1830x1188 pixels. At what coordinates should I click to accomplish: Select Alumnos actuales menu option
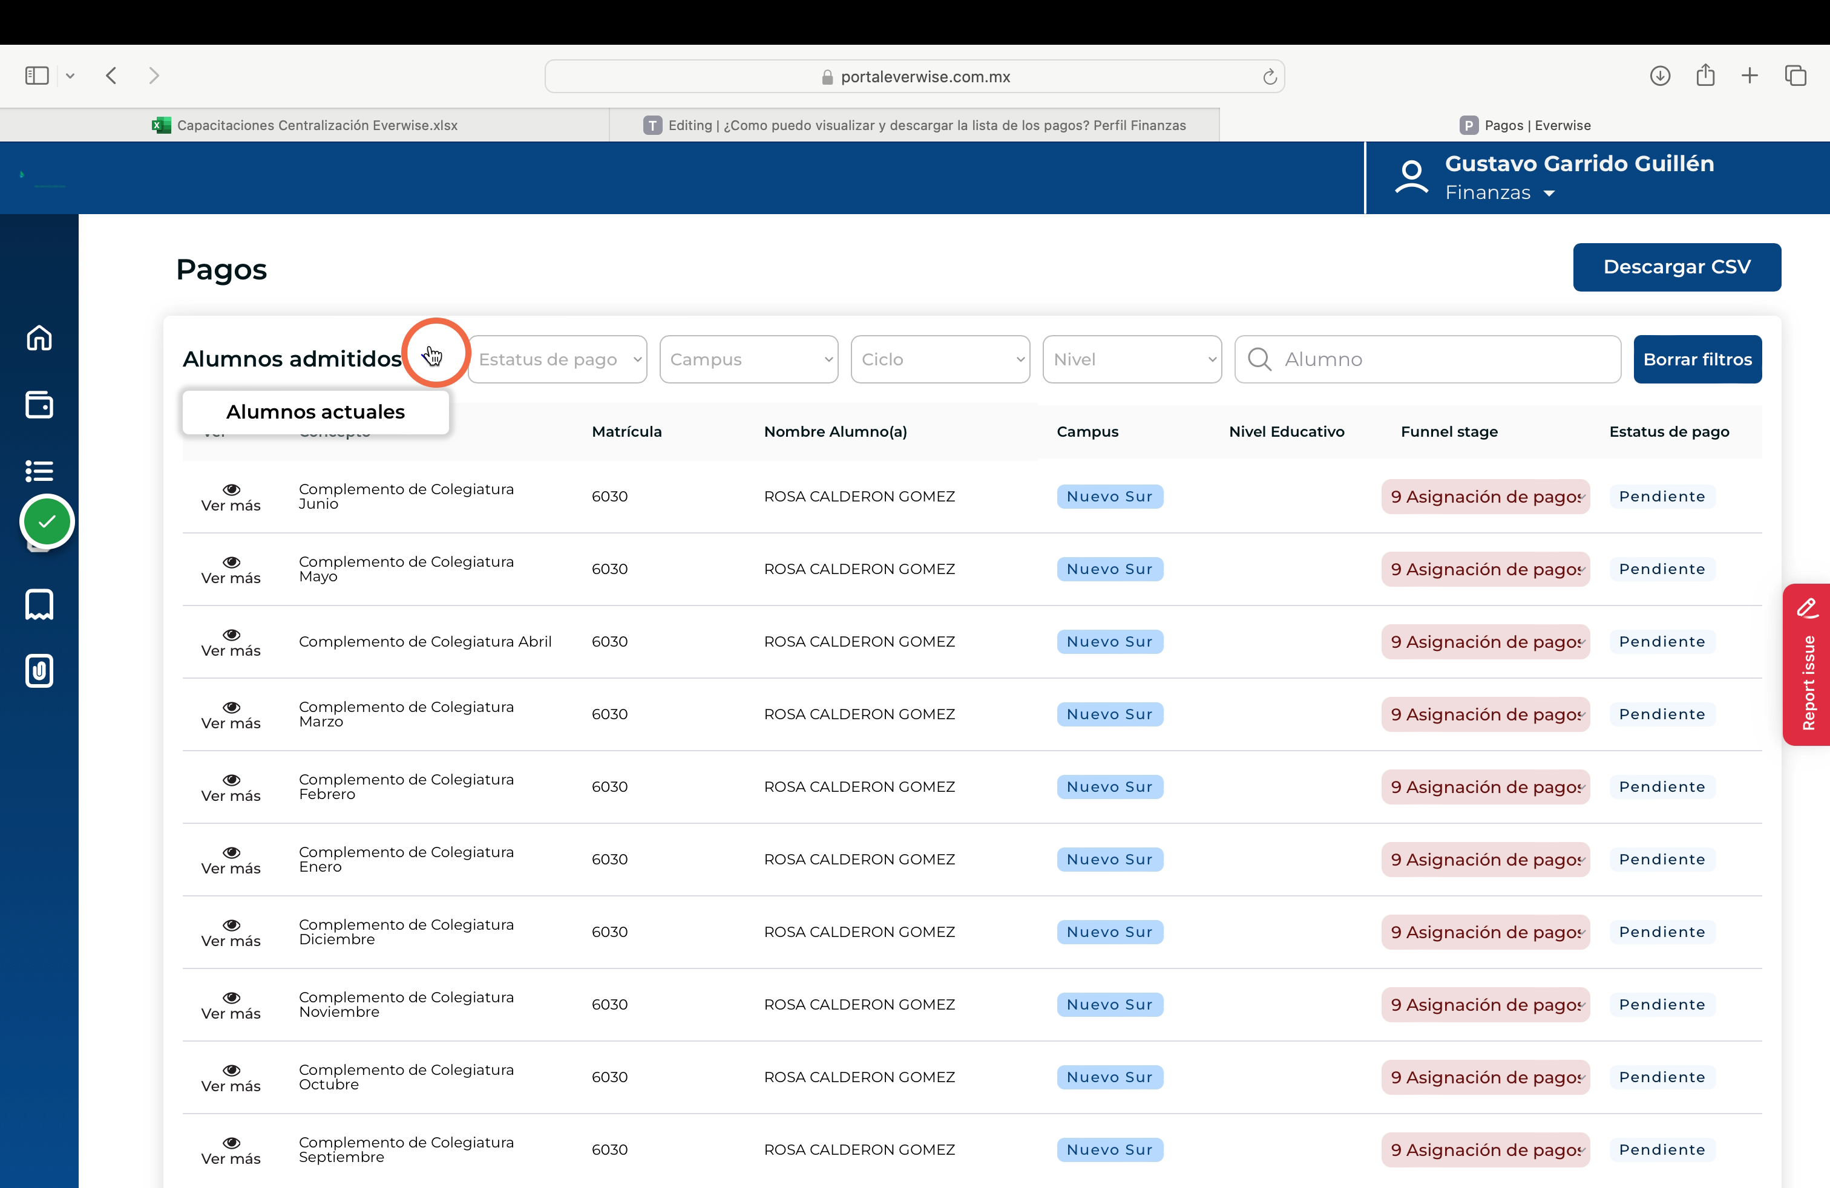315,412
